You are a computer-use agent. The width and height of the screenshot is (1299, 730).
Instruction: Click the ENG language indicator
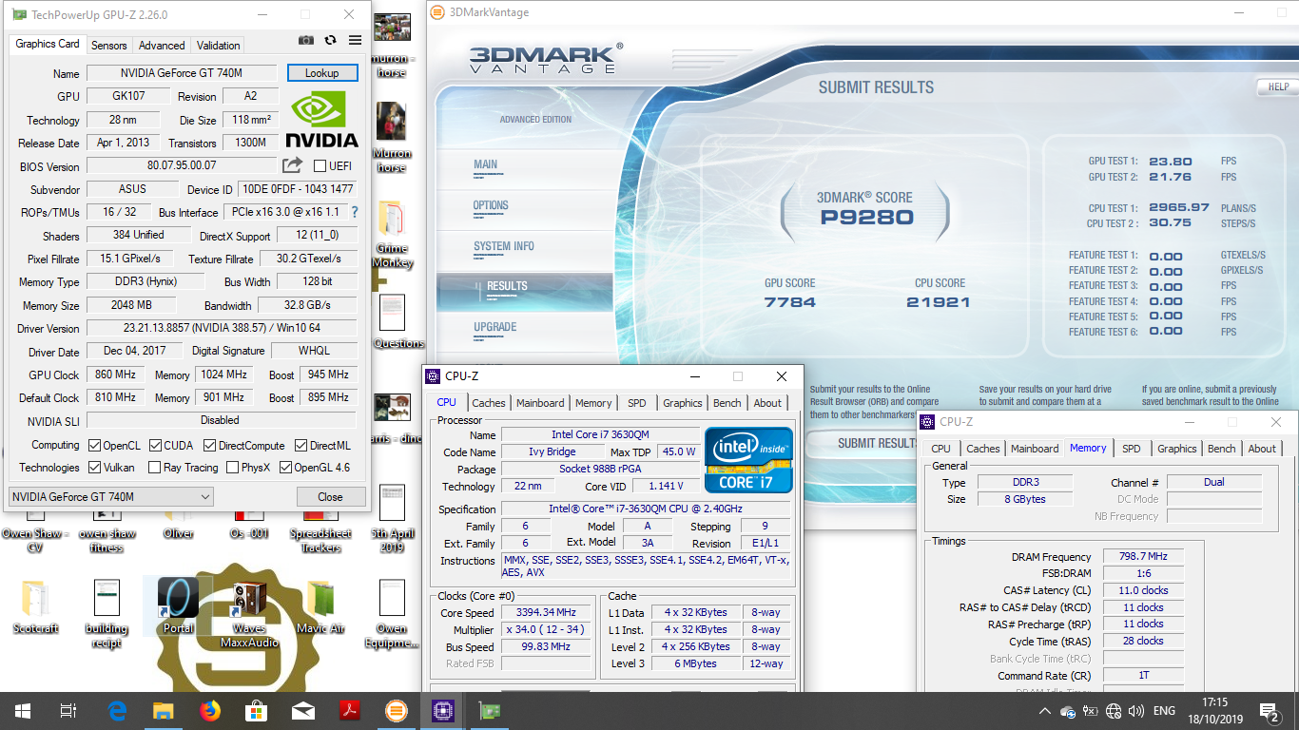pos(1164,711)
